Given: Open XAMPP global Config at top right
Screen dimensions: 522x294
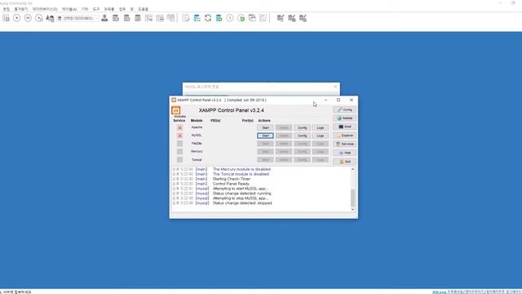Looking at the screenshot, I should (x=344, y=109).
